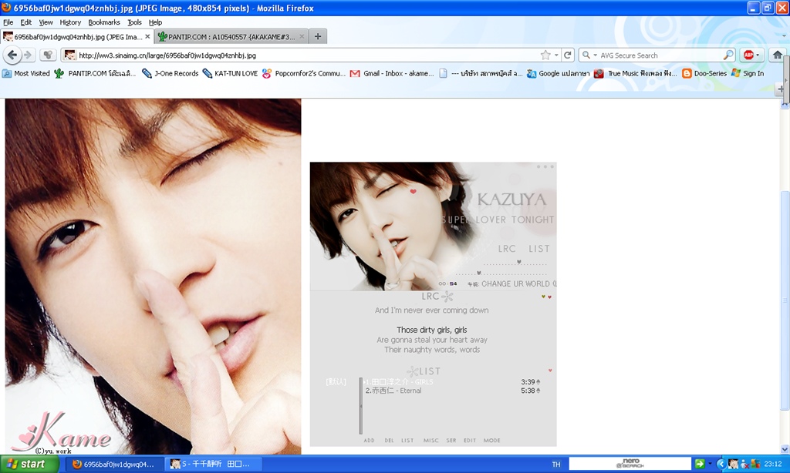Click the Forward arrow button
The width and height of the screenshot is (790, 473).
(x=29, y=55)
